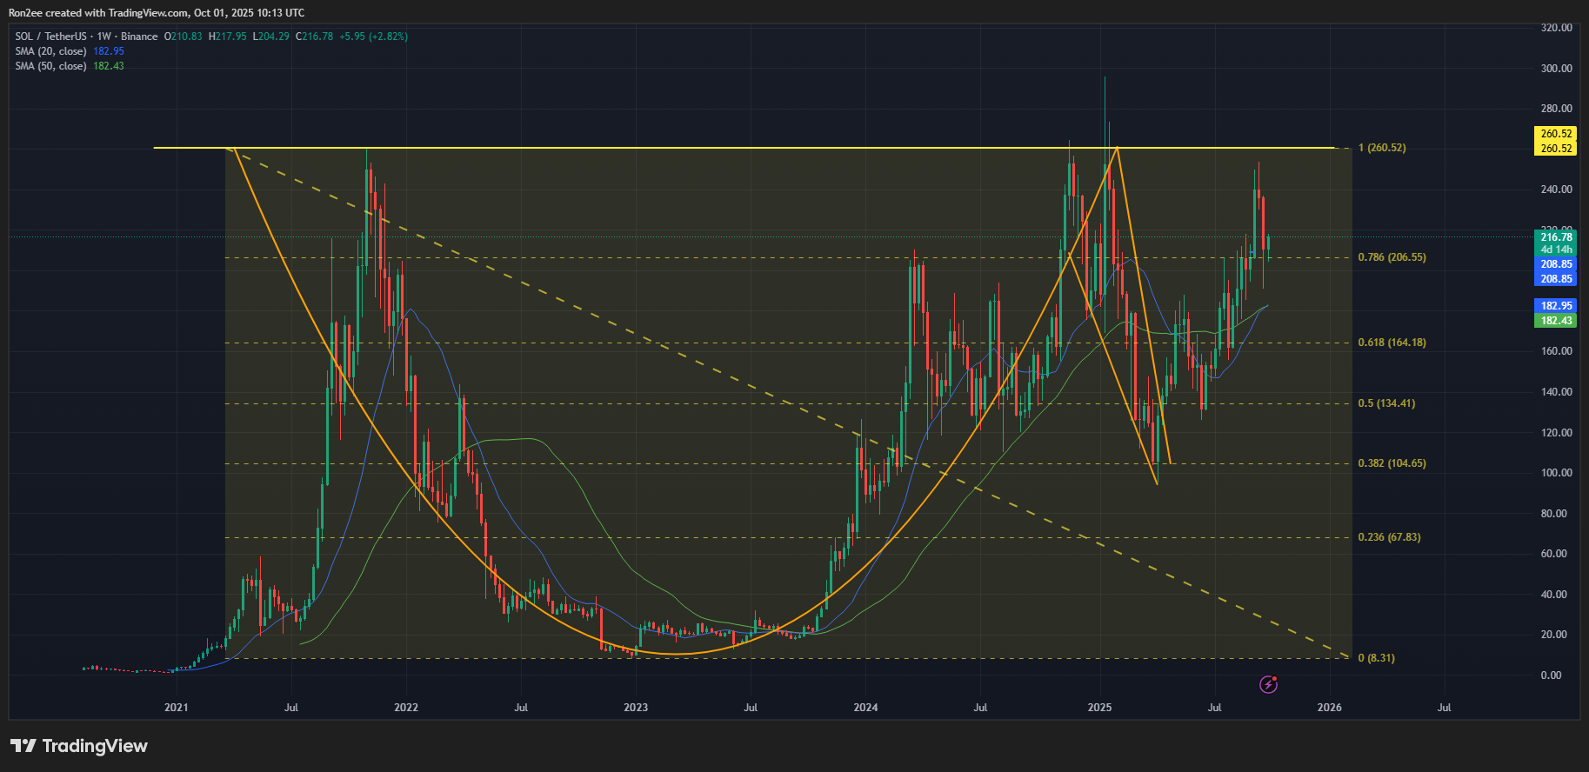This screenshot has width=1589, height=772.
Task: Click the green 216.78 current price tag
Action: point(1556,237)
